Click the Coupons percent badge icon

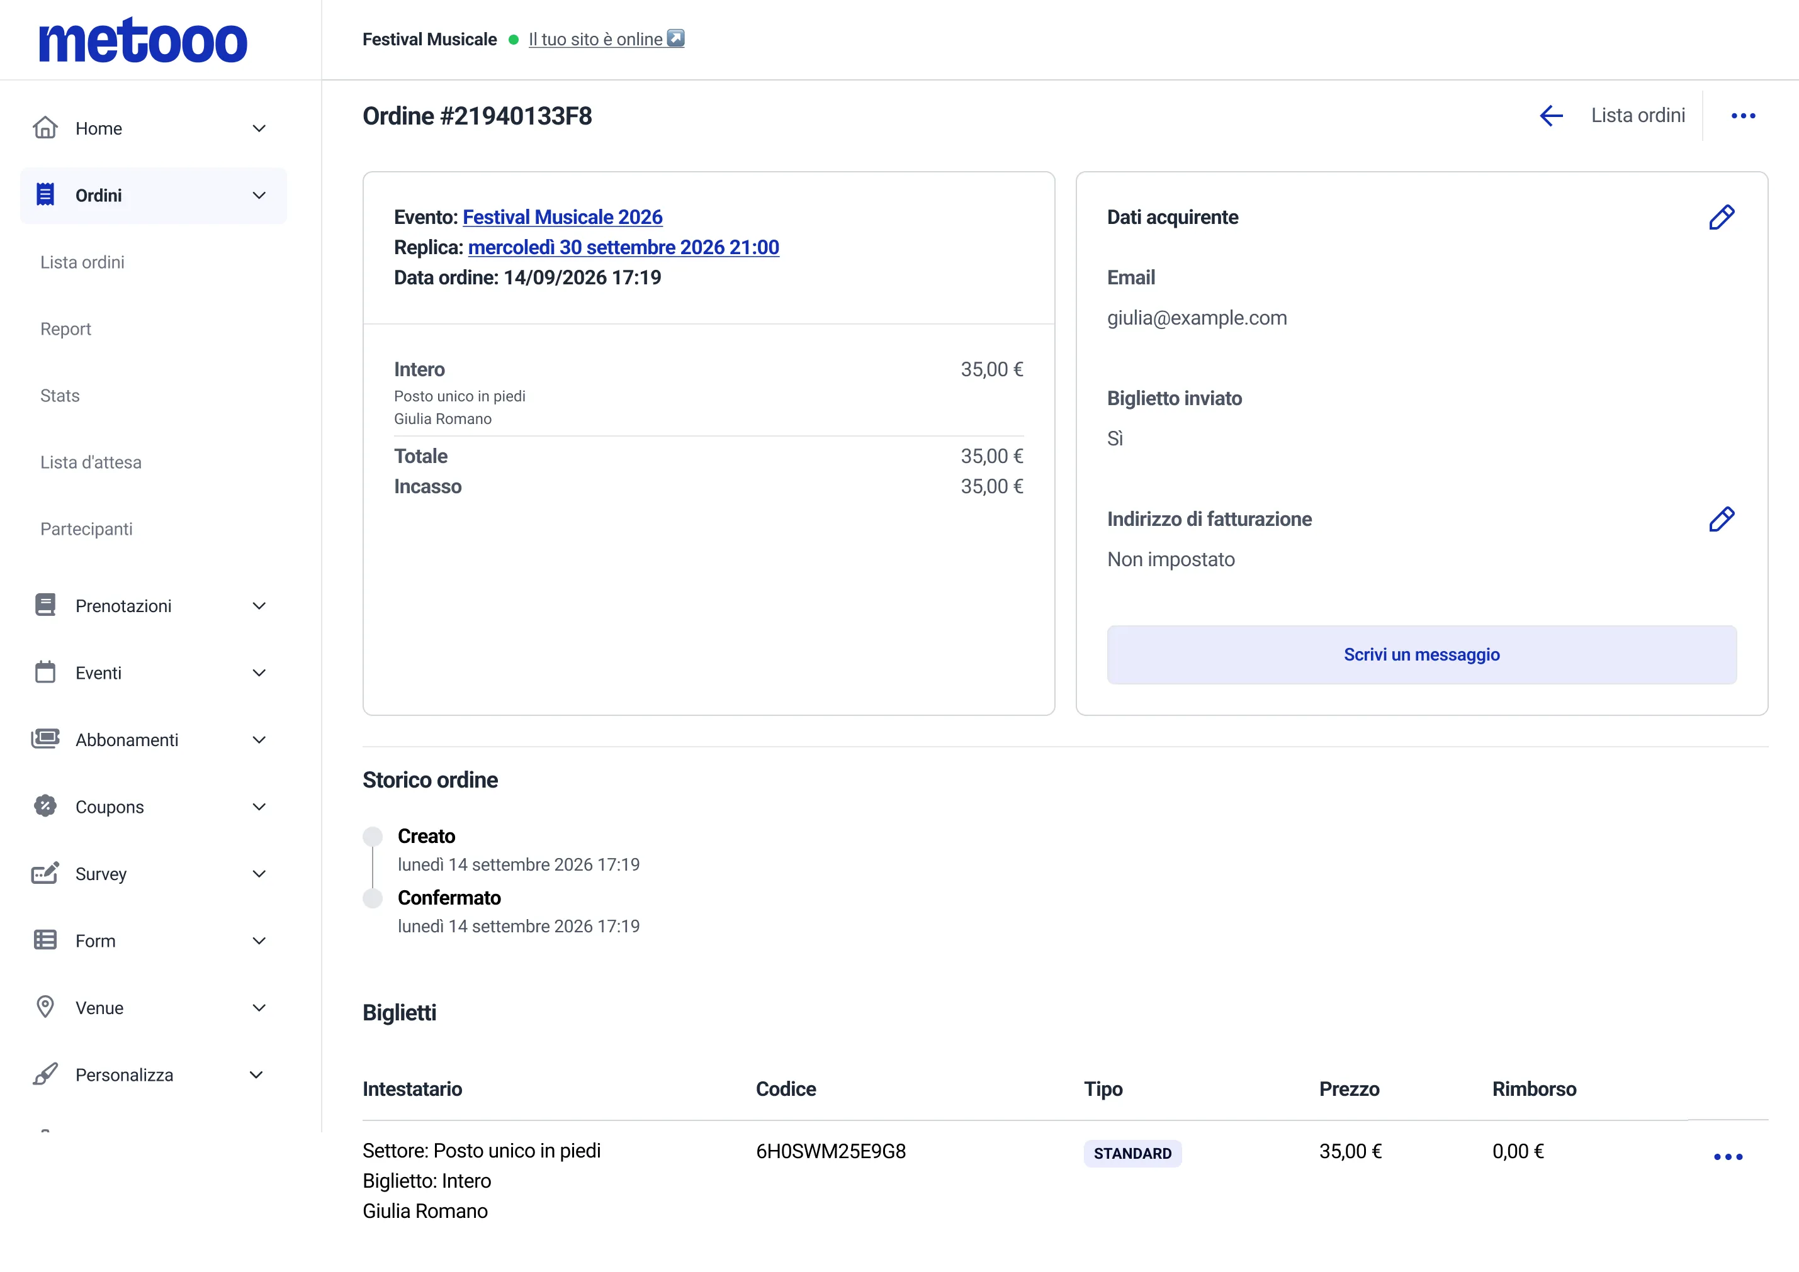pos(45,806)
